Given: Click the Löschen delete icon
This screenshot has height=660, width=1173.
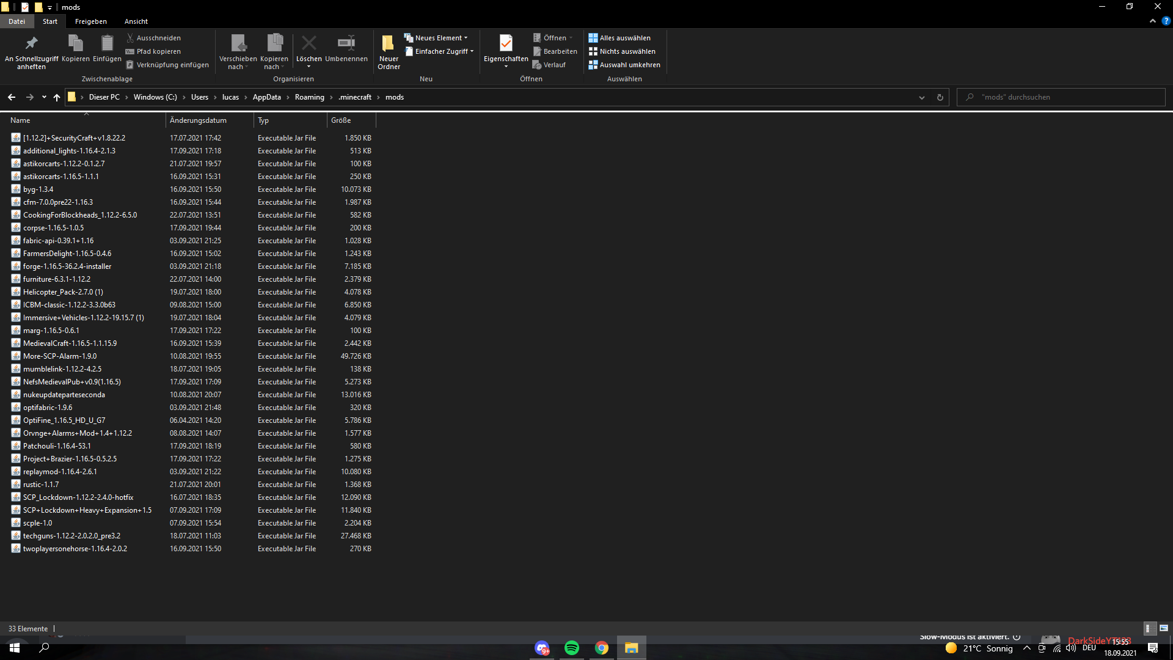Looking at the screenshot, I should (309, 51).
